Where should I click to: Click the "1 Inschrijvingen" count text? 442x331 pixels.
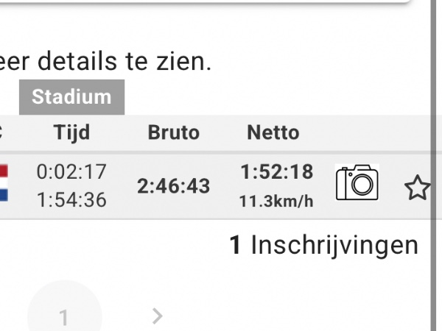323,245
